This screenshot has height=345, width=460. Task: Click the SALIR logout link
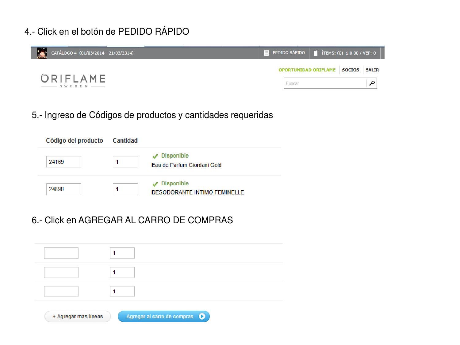[372, 70]
